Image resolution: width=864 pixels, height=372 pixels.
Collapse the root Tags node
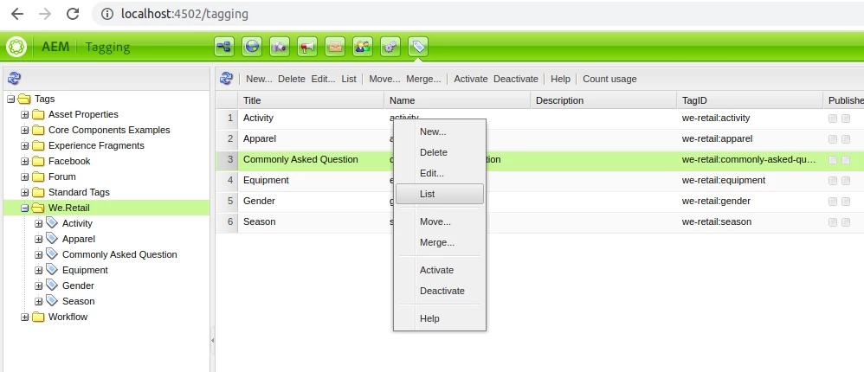[11, 99]
